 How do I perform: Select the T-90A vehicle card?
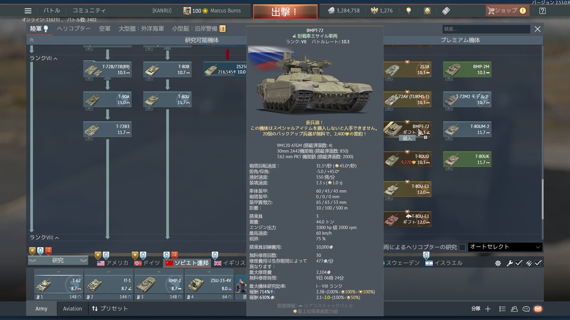point(107,99)
